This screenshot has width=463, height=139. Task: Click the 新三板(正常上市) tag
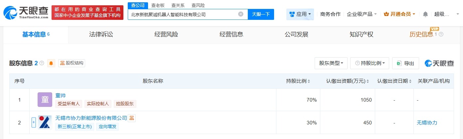point(75,126)
